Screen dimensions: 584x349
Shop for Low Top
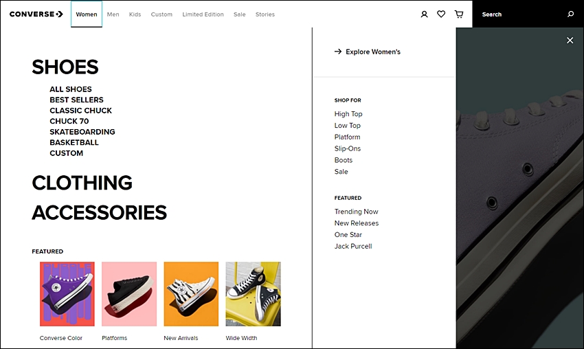(348, 126)
